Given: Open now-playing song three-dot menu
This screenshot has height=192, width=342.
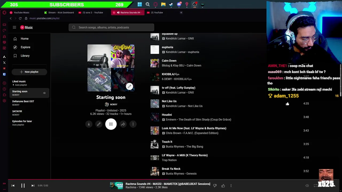Looking at the screenshot, I should [x=231, y=186].
